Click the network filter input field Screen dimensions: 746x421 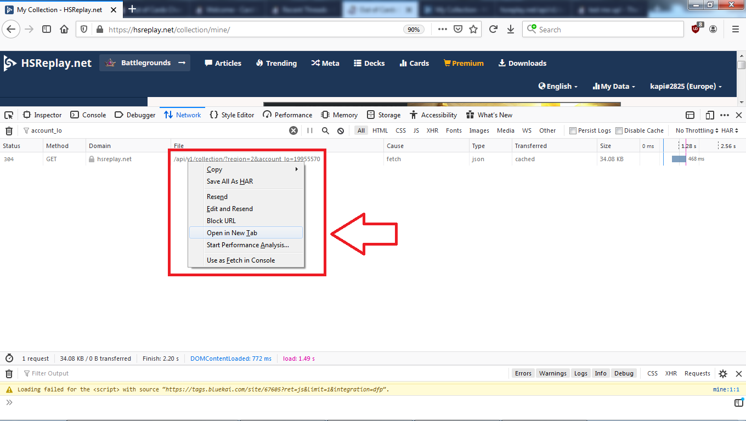(x=159, y=130)
